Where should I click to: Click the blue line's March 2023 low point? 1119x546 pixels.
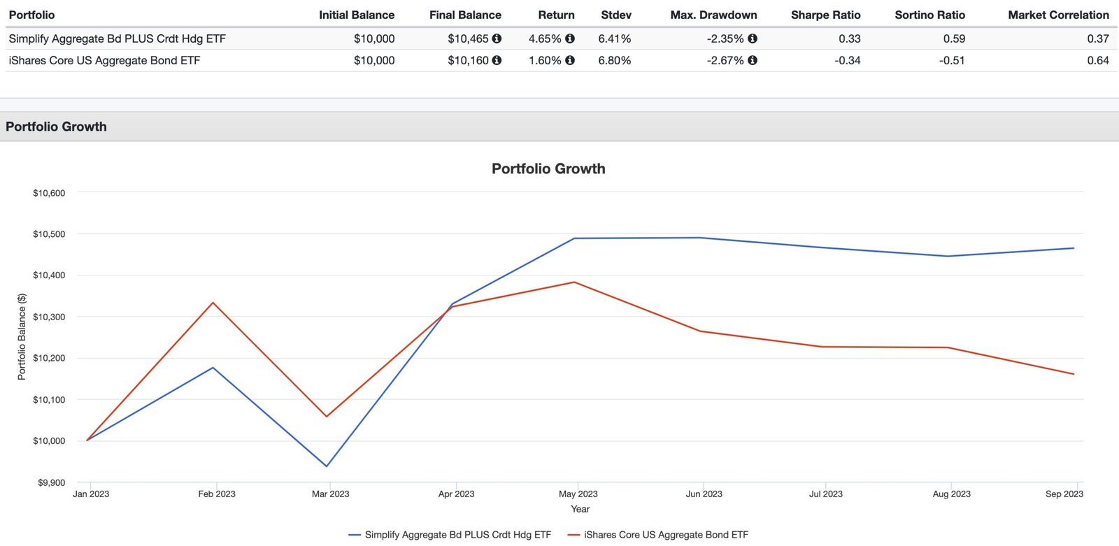pyautogui.click(x=327, y=466)
